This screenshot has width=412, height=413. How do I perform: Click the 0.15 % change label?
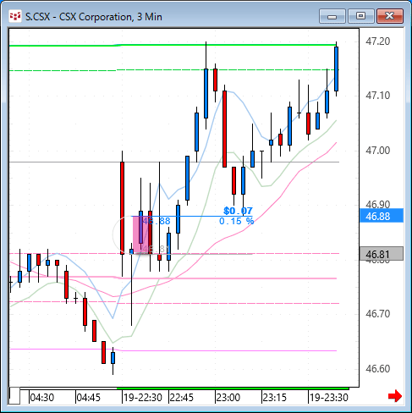pyautogui.click(x=236, y=221)
